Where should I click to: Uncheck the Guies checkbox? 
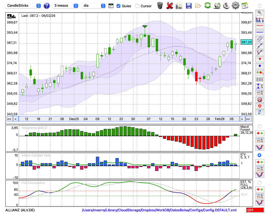(x=118, y=6)
